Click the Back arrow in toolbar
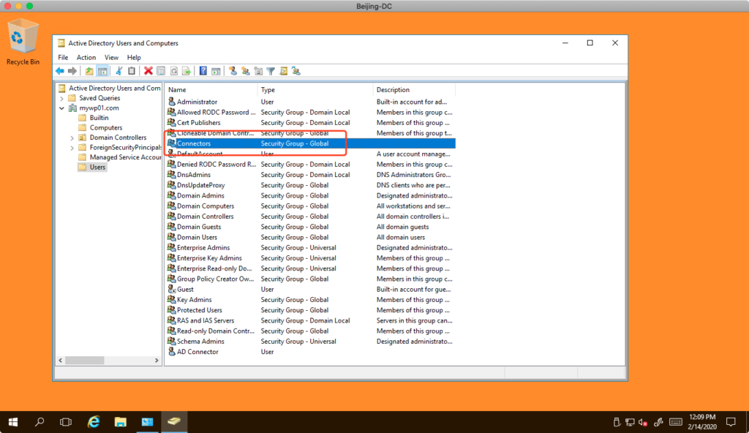Image resolution: width=749 pixels, height=433 pixels. (x=60, y=71)
